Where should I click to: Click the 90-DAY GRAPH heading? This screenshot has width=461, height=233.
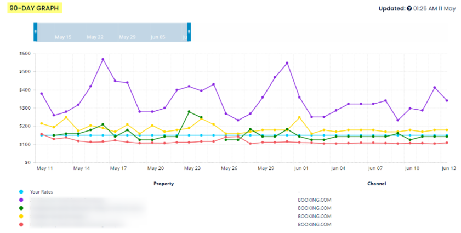pos(35,8)
